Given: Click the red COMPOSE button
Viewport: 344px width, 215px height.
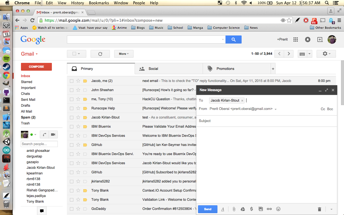Looking at the screenshot, I should [36, 67].
